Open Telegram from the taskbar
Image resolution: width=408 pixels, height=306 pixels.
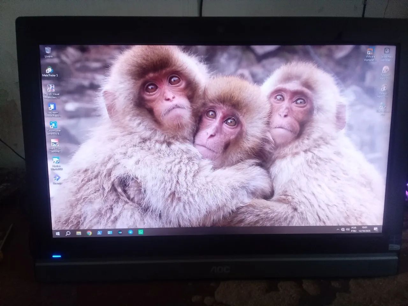[130, 232]
